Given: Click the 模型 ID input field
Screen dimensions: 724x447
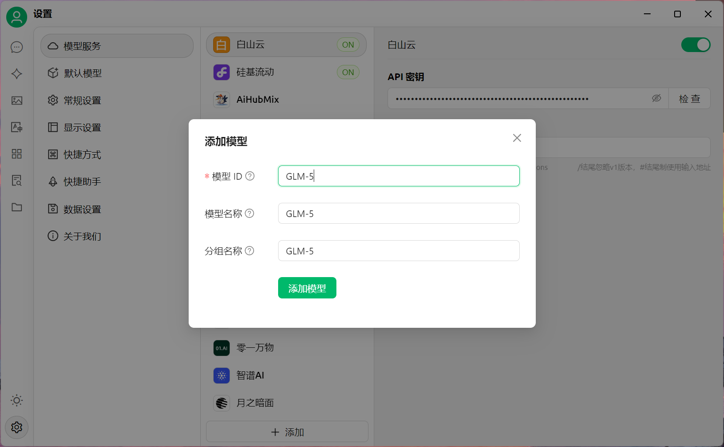Looking at the screenshot, I should (399, 176).
